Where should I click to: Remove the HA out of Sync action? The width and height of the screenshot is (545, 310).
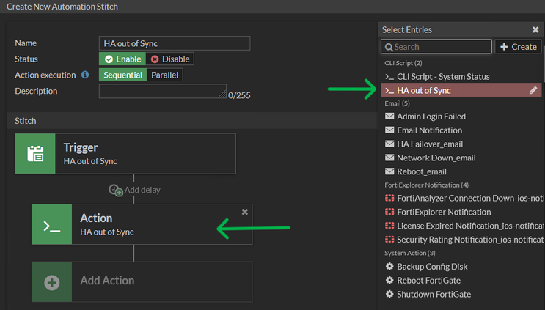(x=245, y=211)
